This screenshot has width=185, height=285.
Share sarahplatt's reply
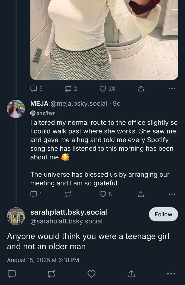tap(131, 274)
